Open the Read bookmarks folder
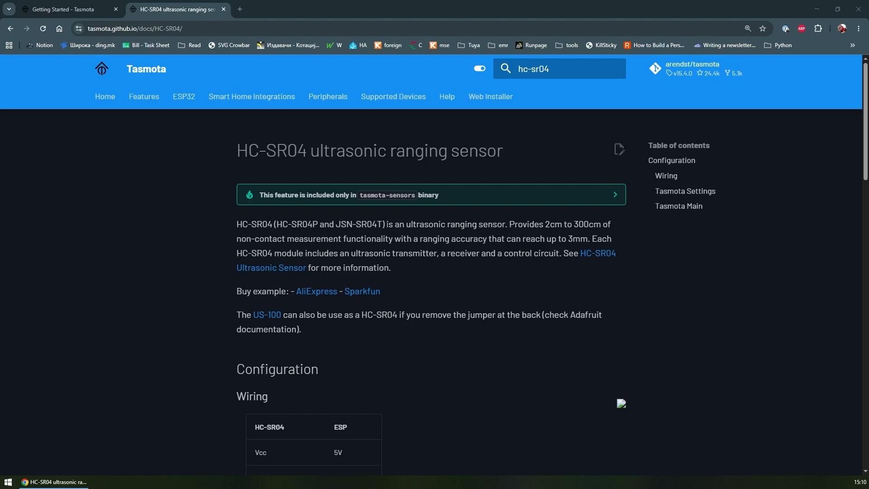Viewport: 869px width, 489px height. pos(189,45)
